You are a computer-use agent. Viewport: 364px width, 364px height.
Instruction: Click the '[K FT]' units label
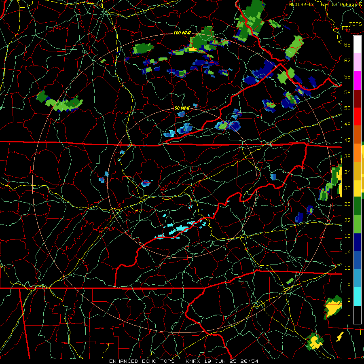tap(342, 28)
